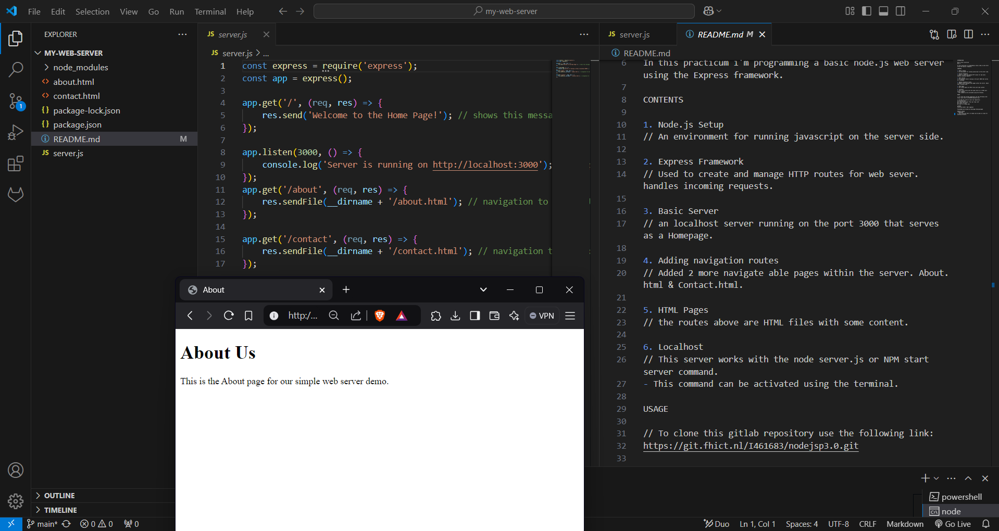Toggle the primary side bar layout button
999x531 pixels.
pyautogui.click(x=867, y=11)
